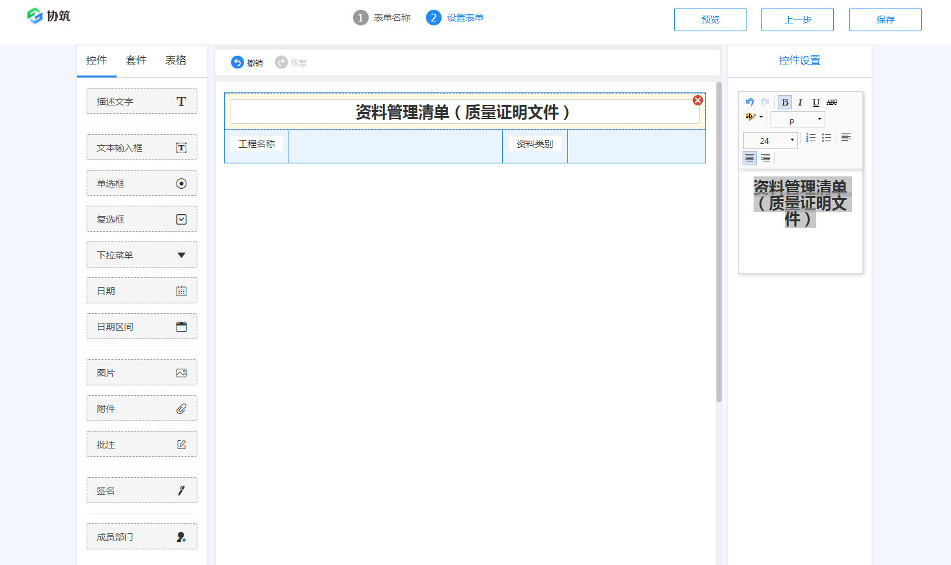
Task: Insert a numbered list in the editor
Action: [x=811, y=137]
